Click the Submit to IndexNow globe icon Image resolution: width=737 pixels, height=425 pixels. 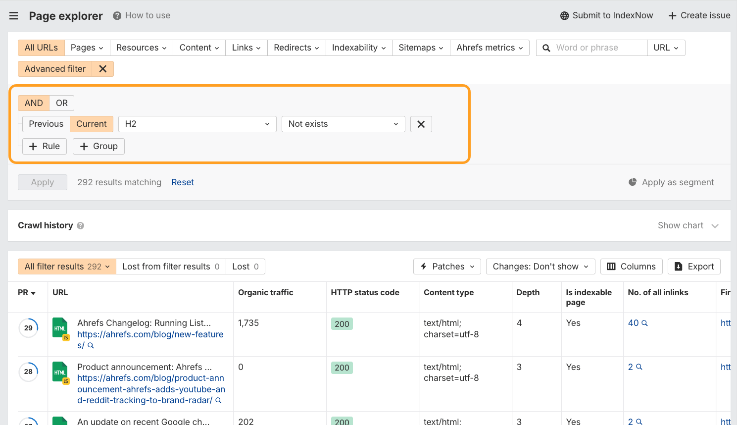pyautogui.click(x=564, y=15)
